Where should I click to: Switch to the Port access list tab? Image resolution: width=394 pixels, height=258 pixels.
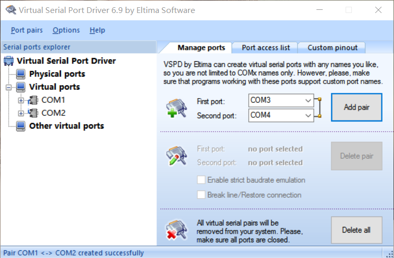pyautogui.click(x=265, y=48)
